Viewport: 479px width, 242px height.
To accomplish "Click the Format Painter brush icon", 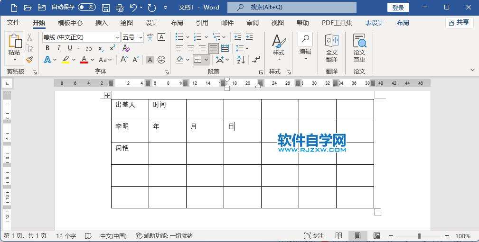I will 29,59.
